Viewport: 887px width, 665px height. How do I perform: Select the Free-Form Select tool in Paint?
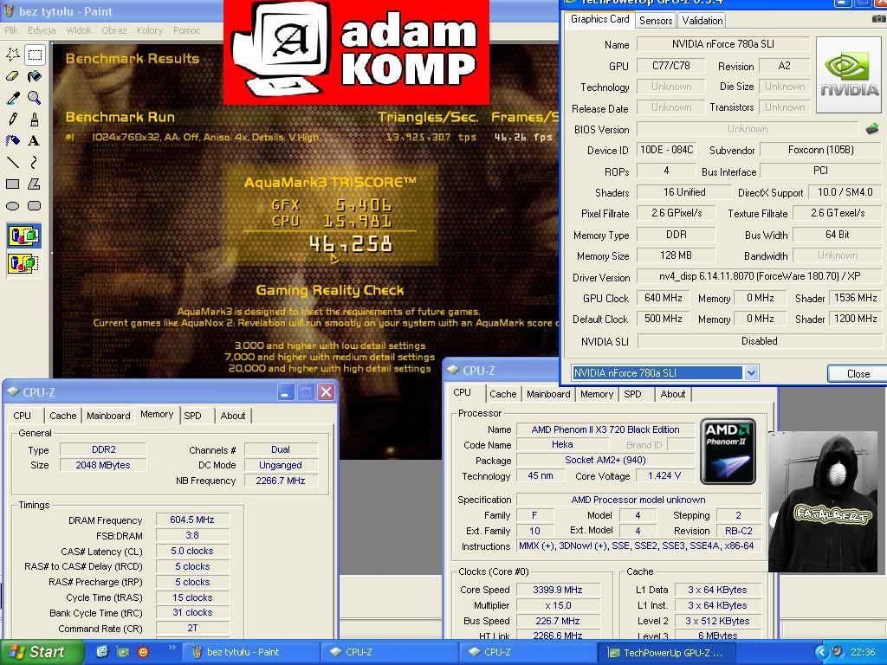(x=12, y=55)
